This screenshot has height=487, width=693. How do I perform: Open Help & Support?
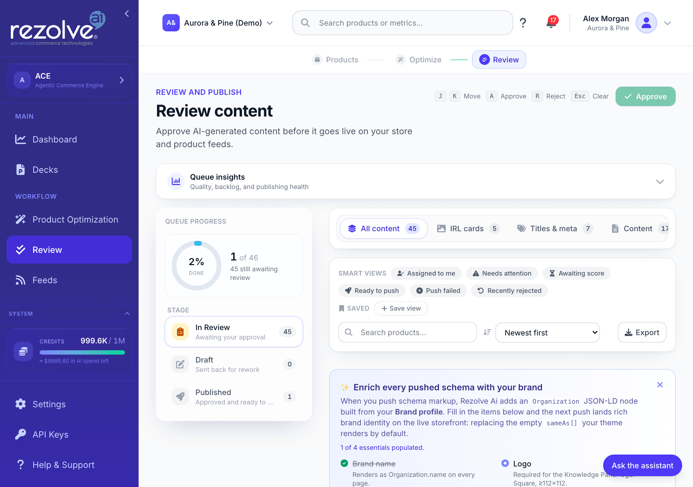69,465
